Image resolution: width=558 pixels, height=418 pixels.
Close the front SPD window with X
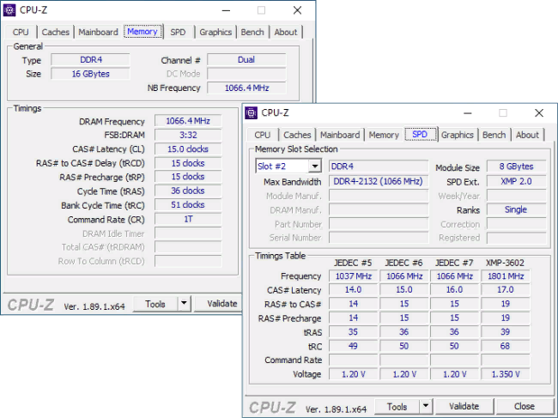[x=539, y=113]
